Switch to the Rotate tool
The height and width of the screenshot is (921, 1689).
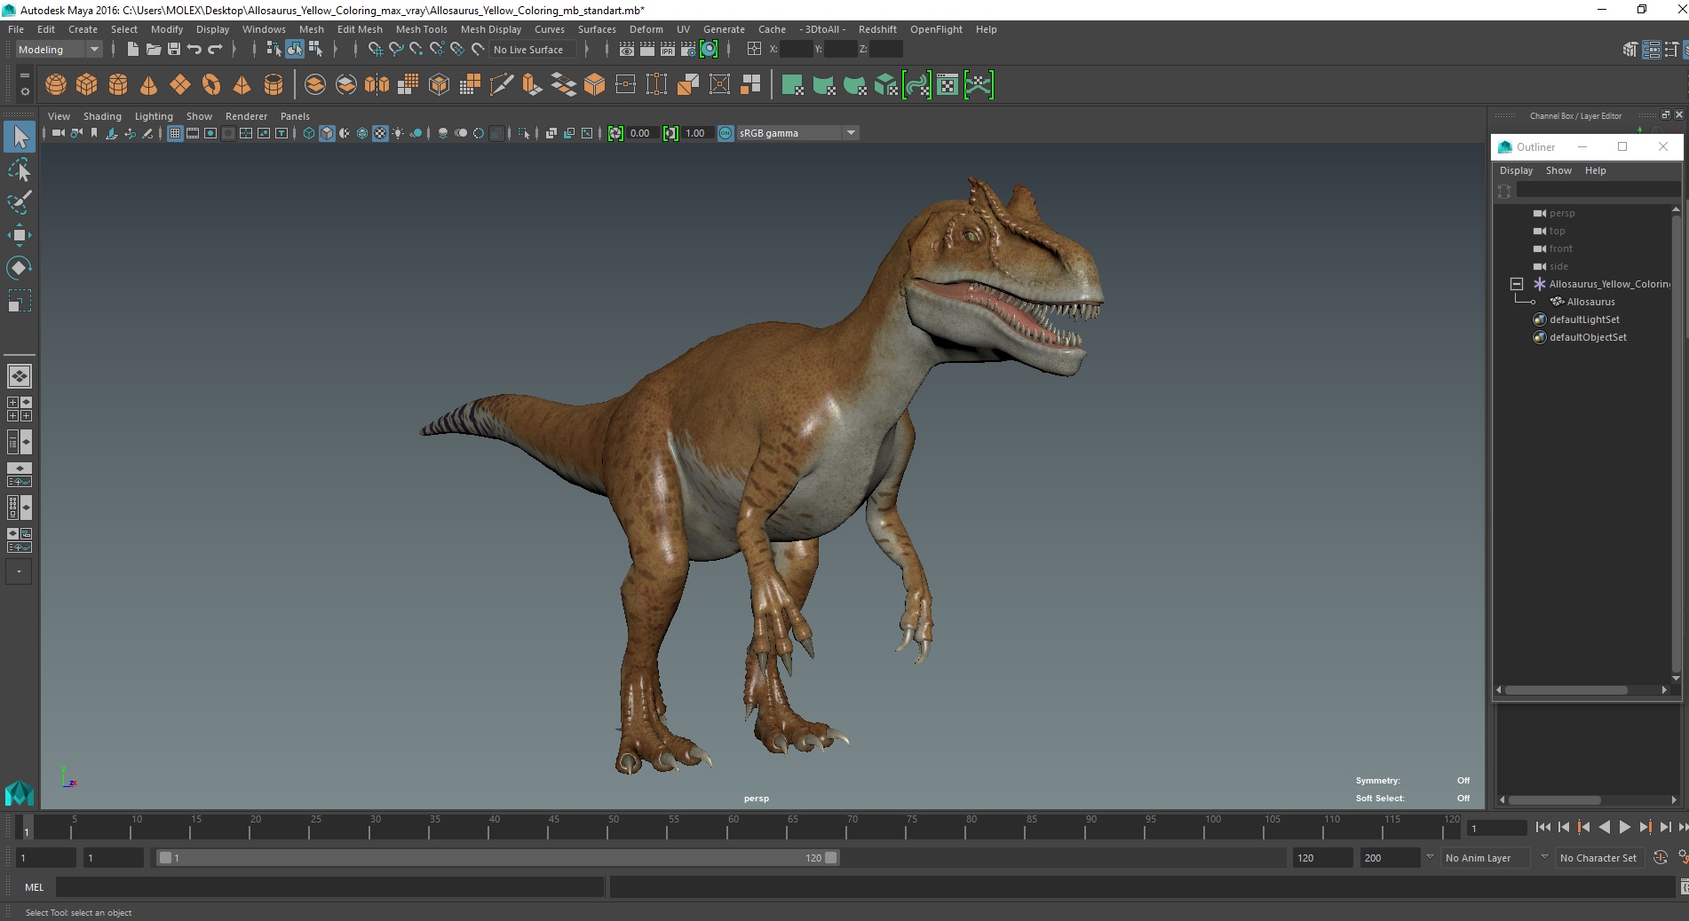(20, 268)
